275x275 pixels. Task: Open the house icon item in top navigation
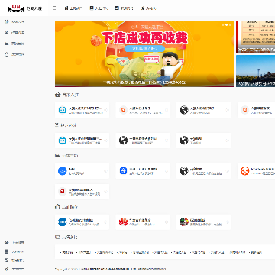pyautogui.click(x=73, y=8)
